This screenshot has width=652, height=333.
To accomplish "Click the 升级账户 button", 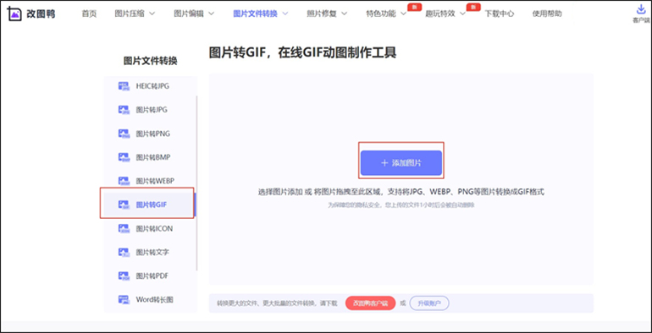I will click(429, 303).
